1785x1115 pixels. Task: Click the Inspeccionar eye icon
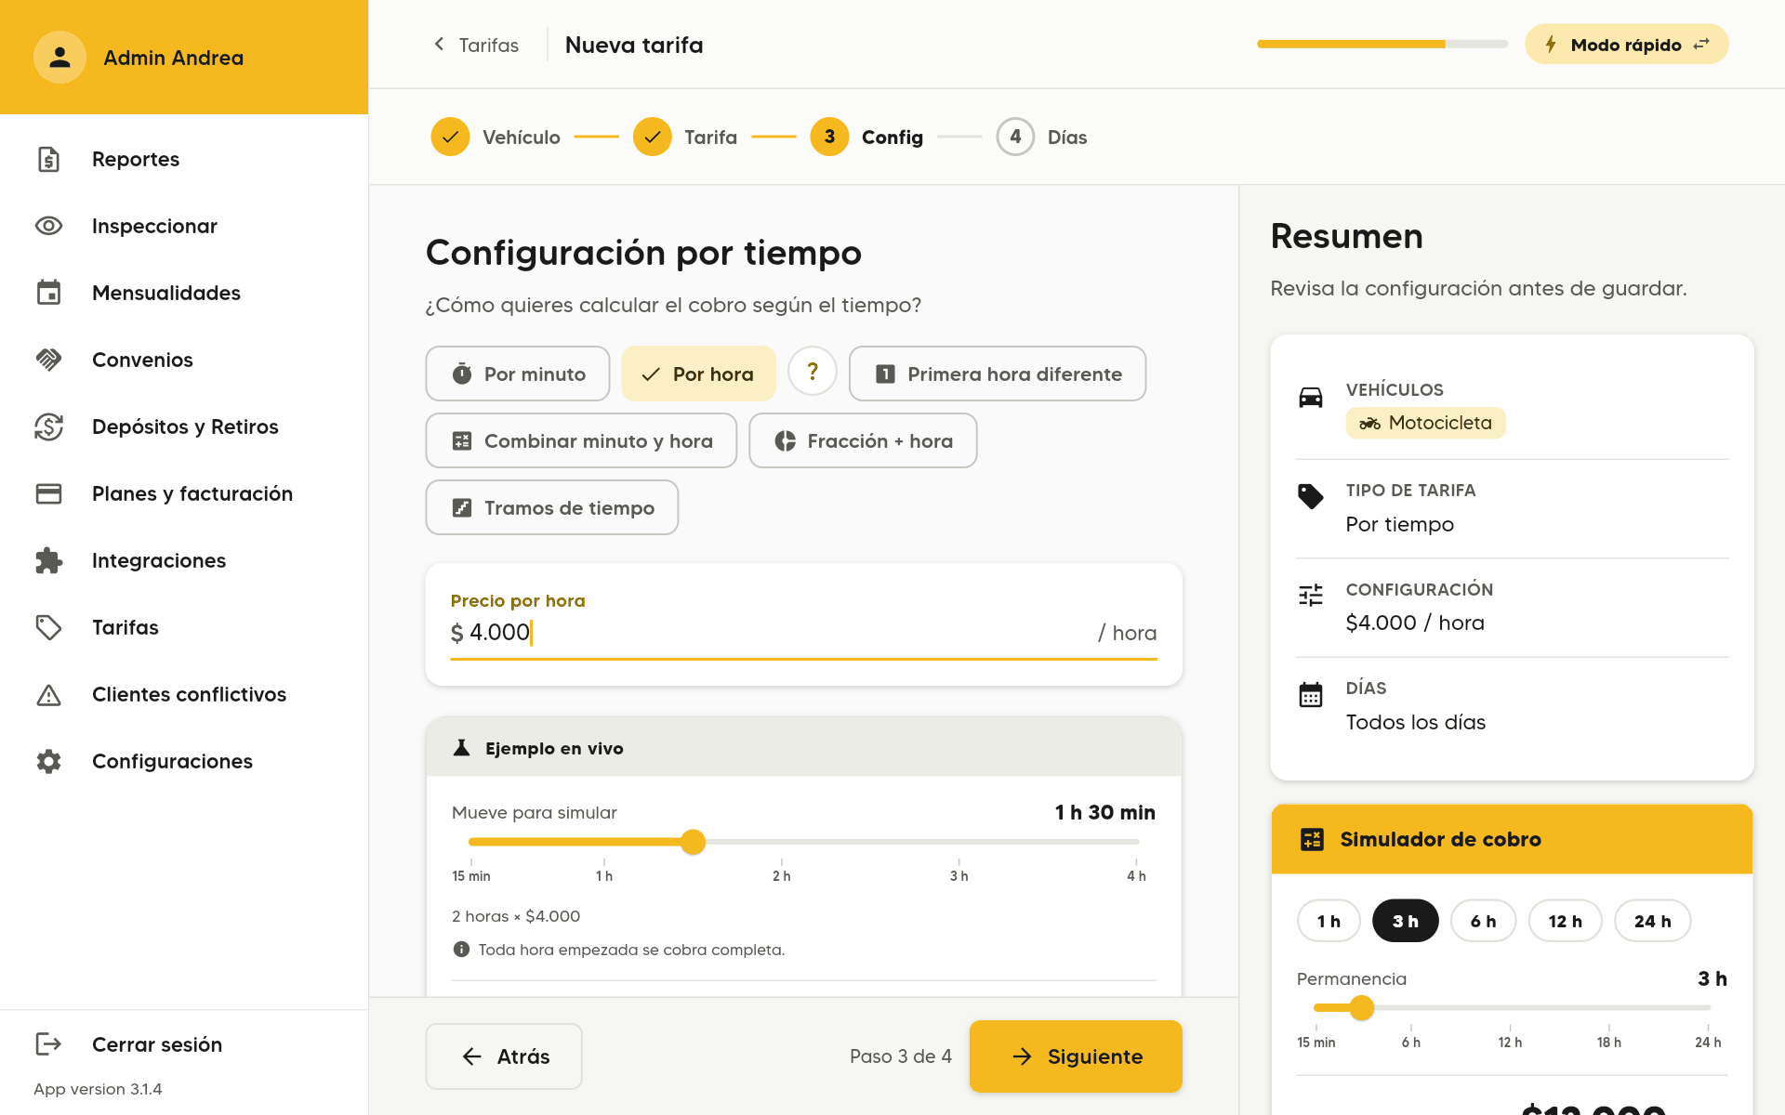[x=48, y=226]
